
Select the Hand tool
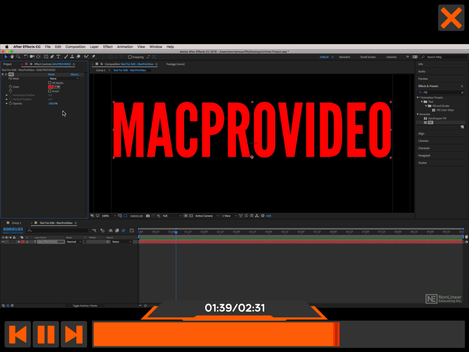point(12,57)
